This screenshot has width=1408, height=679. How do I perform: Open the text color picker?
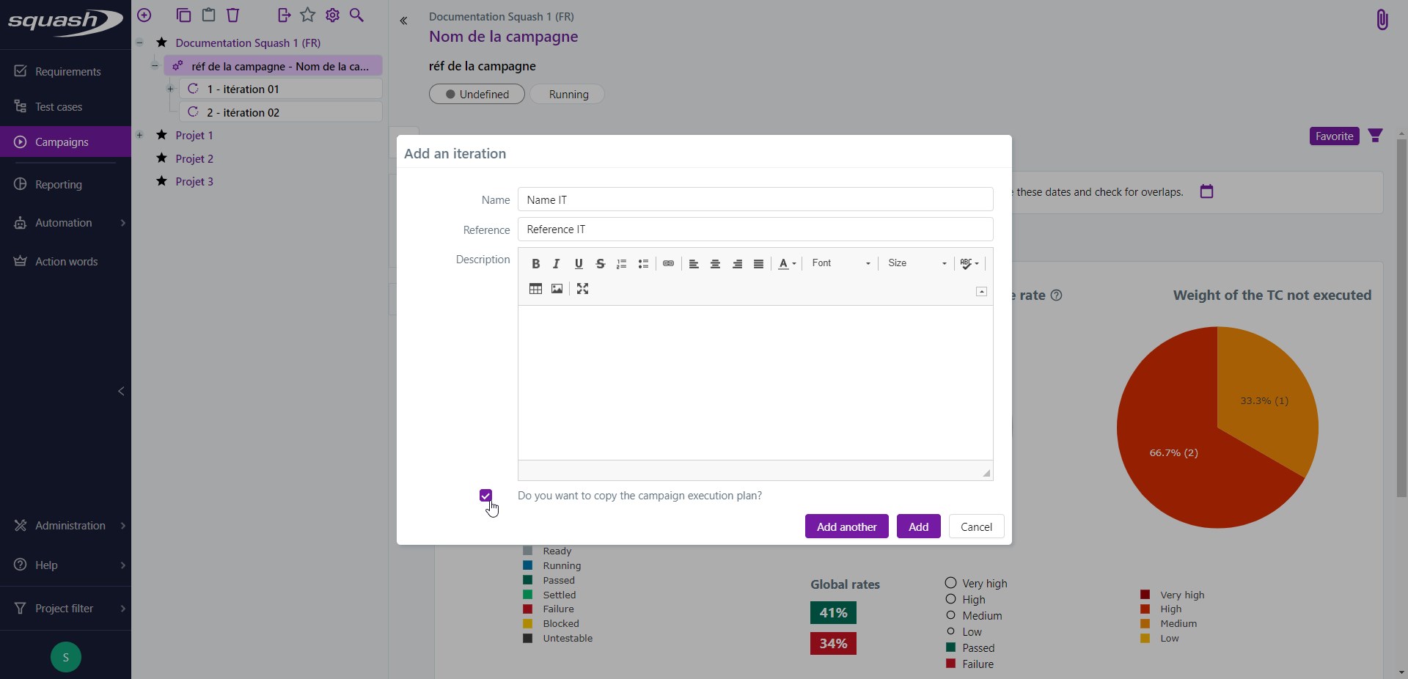(x=787, y=264)
